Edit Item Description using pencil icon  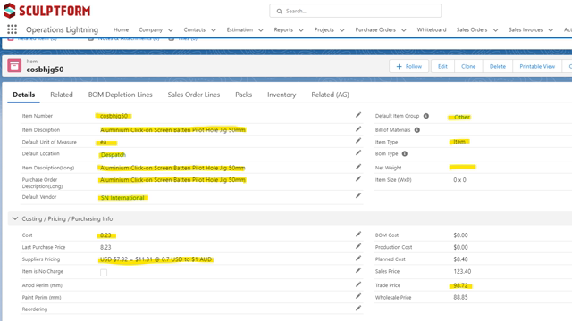[358, 128]
